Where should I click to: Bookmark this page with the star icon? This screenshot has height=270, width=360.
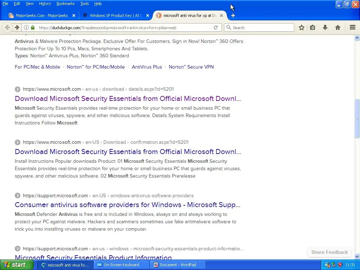(301, 27)
